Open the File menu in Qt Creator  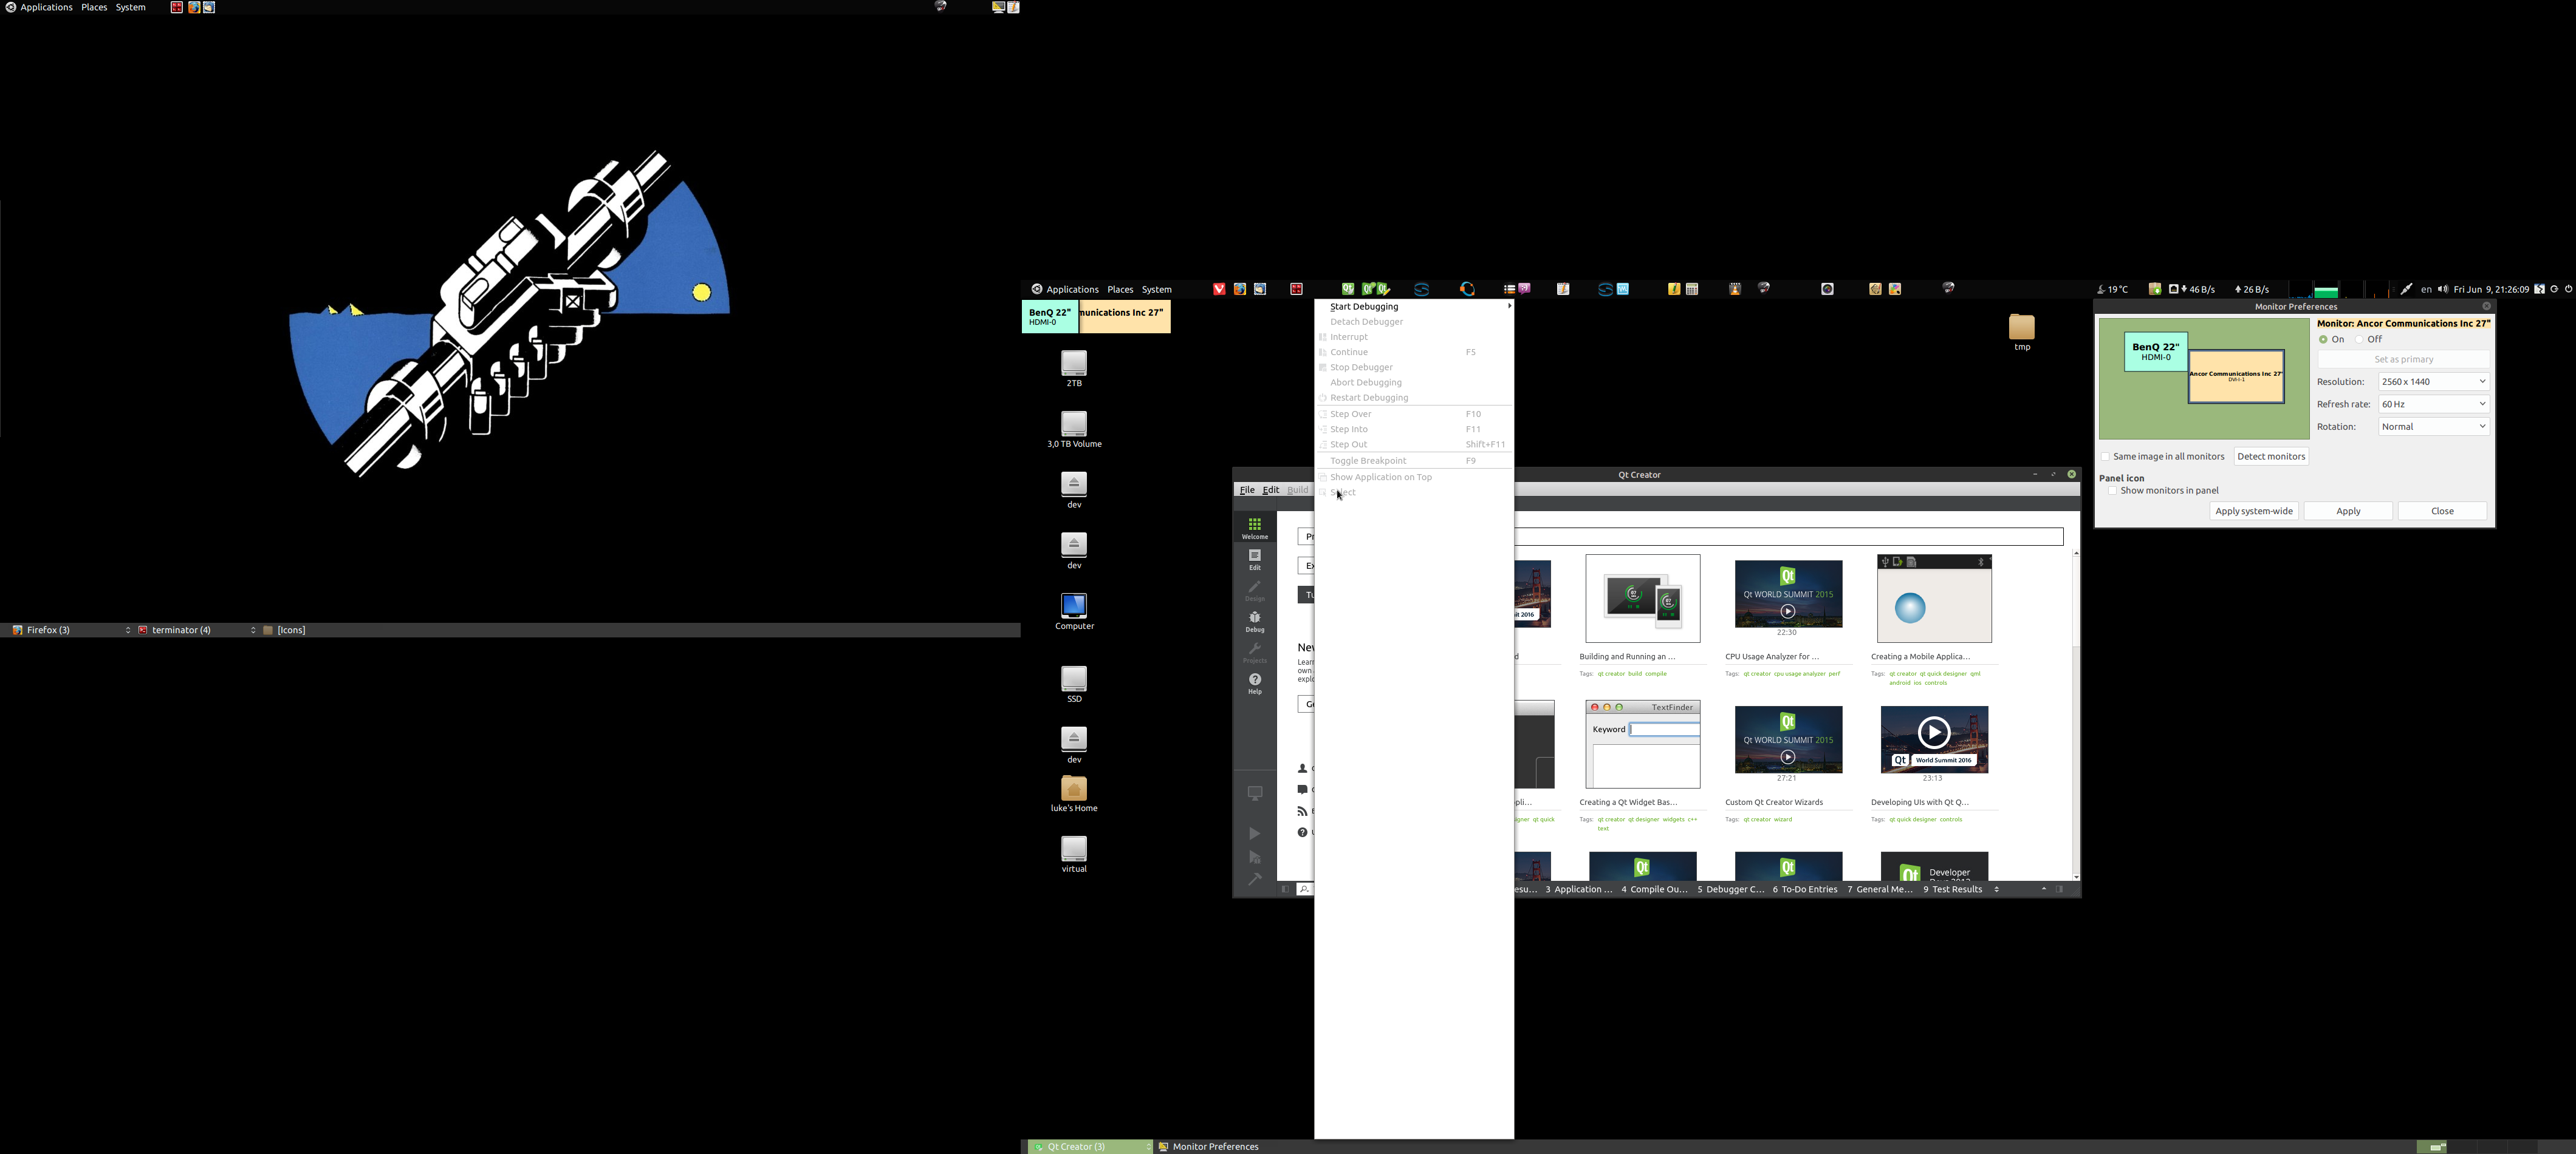pyautogui.click(x=1246, y=489)
